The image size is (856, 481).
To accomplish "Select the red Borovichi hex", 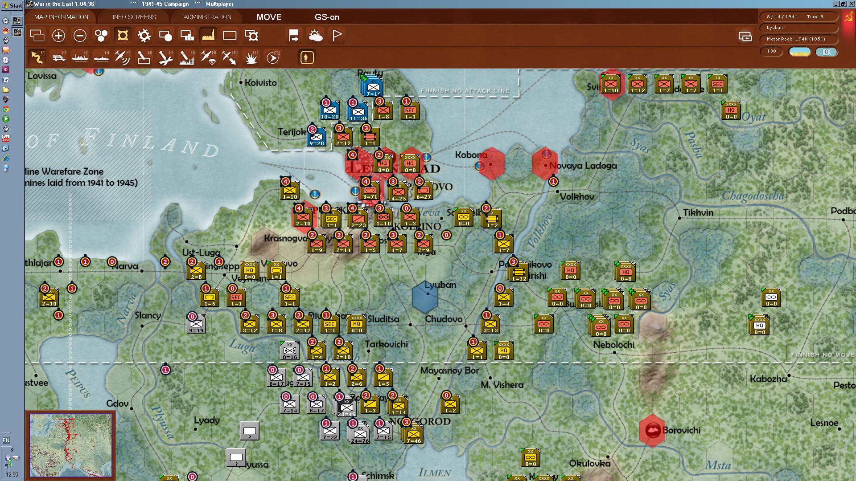I will (652, 431).
